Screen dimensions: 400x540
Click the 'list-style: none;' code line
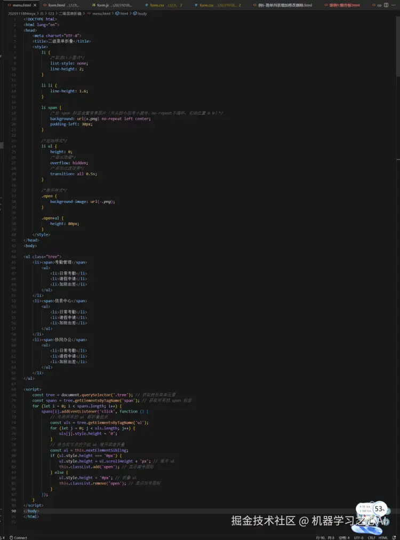69,64
